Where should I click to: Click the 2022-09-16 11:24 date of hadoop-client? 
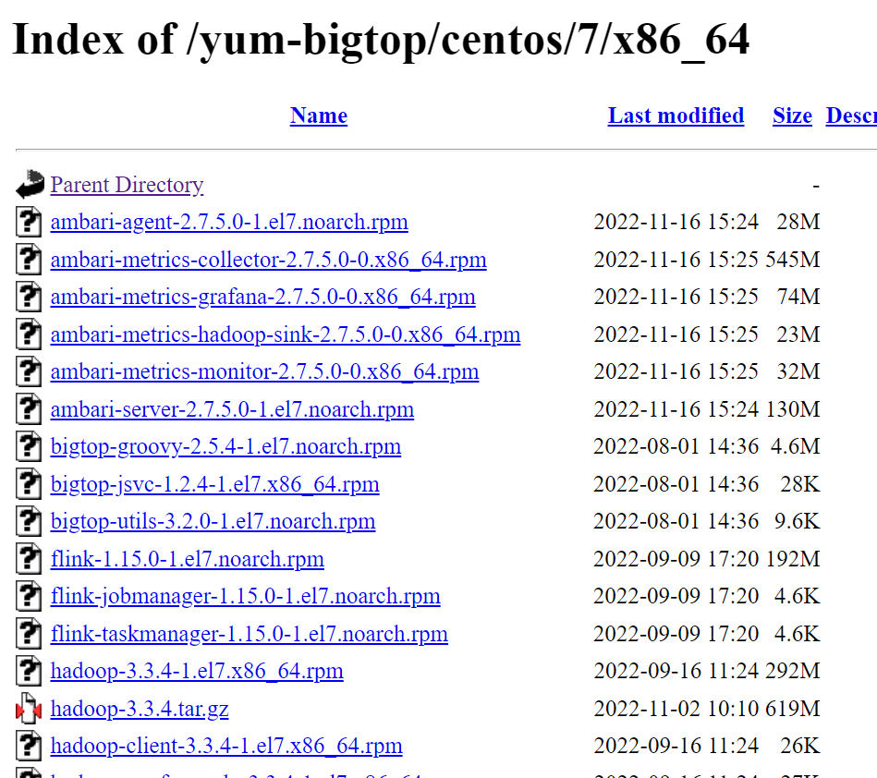point(676,746)
